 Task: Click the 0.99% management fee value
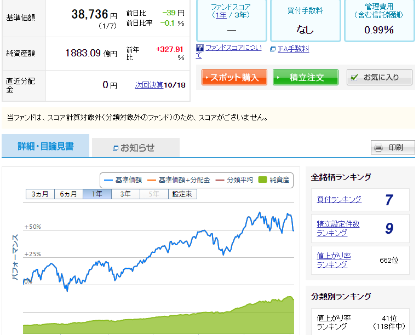[x=379, y=30]
